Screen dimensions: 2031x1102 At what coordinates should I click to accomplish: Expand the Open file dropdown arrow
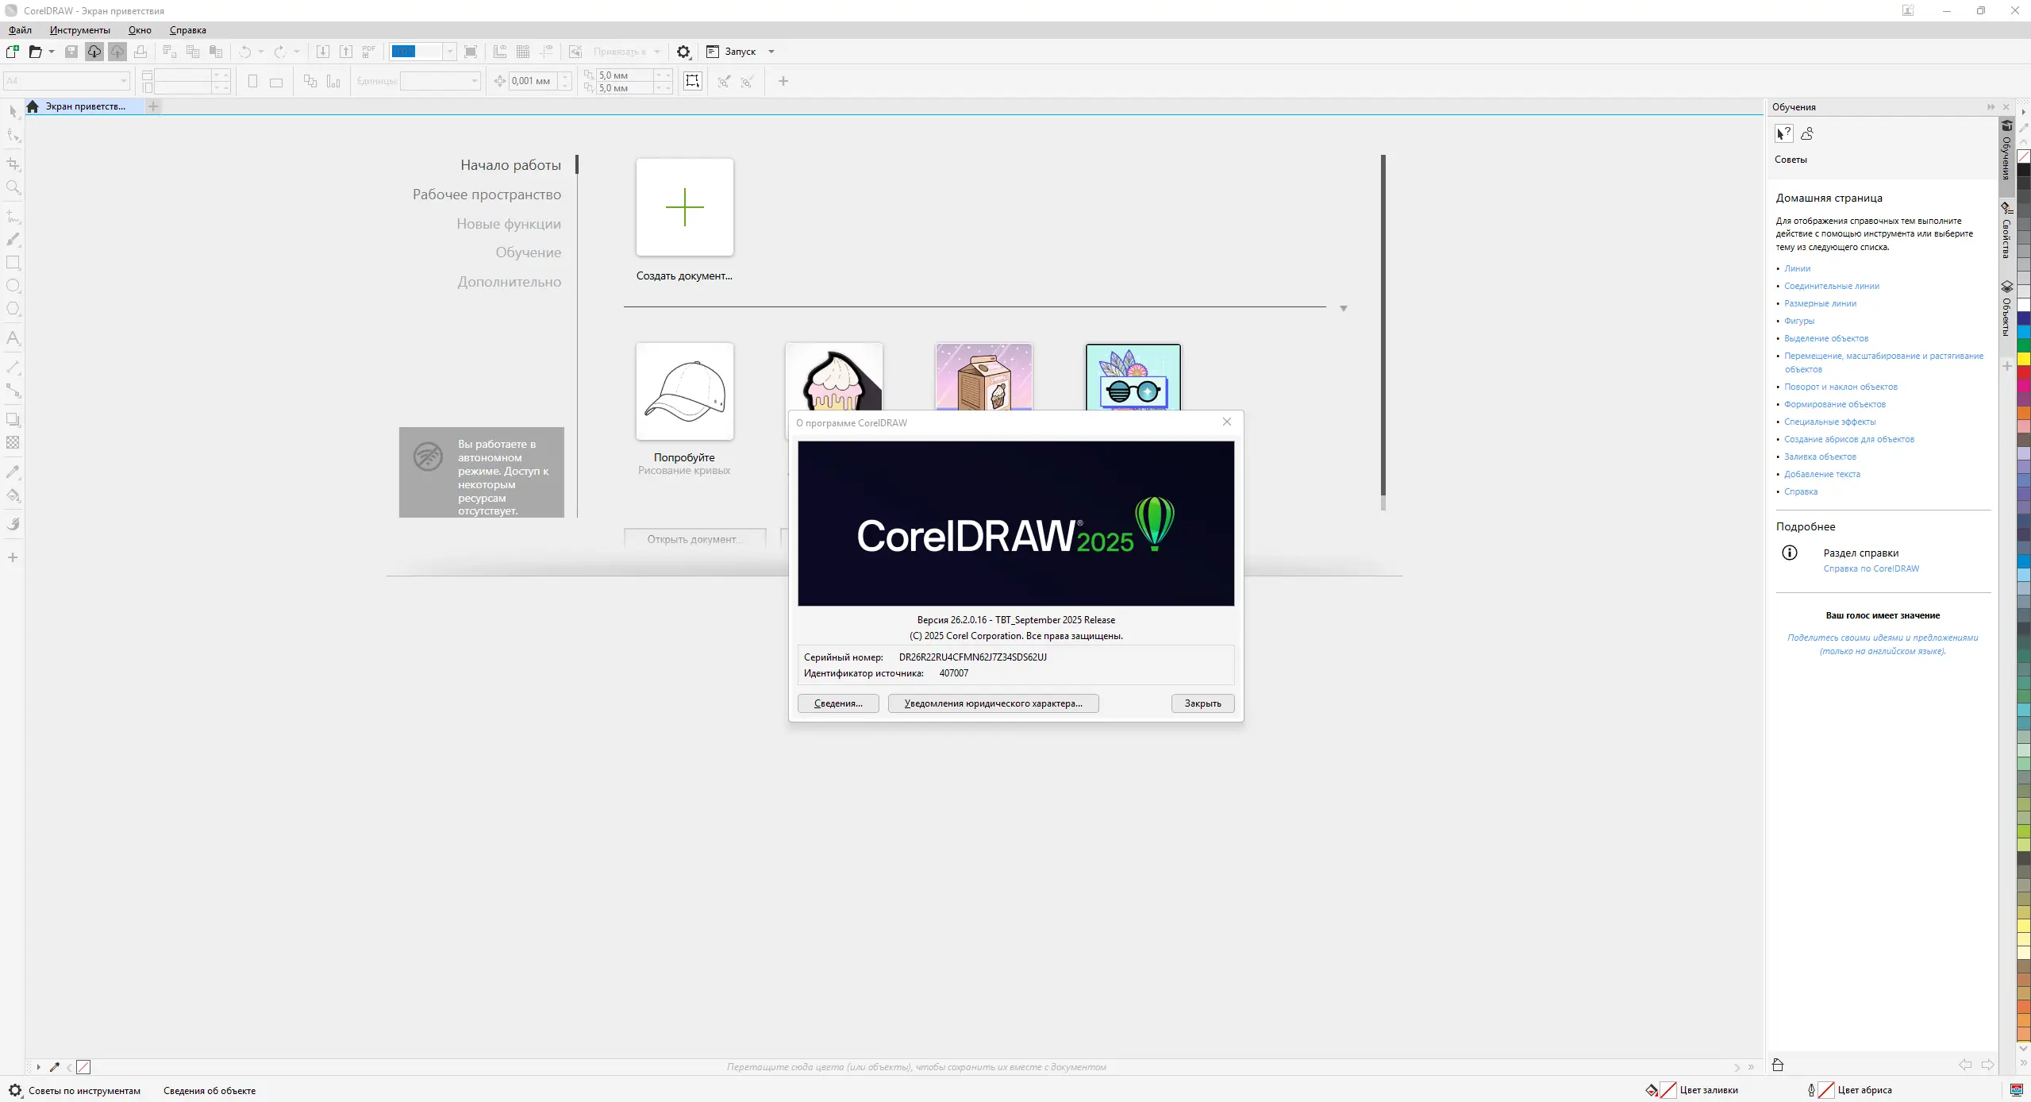pos(52,52)
